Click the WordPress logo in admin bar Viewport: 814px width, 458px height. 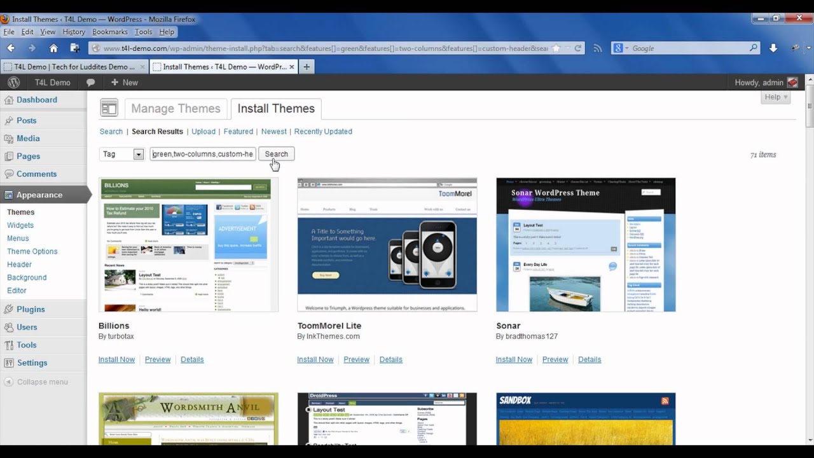13,83
